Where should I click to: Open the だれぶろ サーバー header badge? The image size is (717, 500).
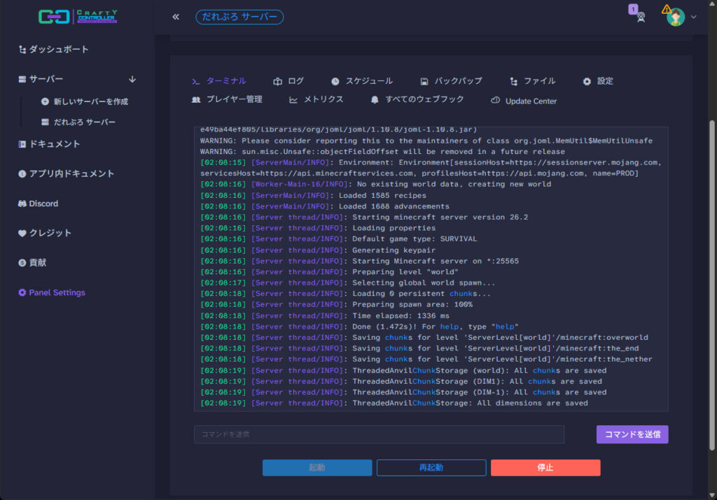(x=239, y=17)
